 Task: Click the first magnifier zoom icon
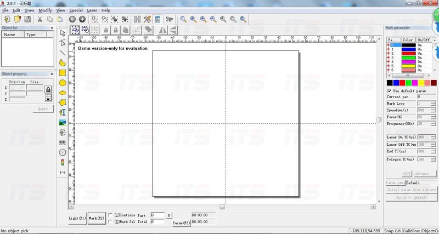coord(183,19)
